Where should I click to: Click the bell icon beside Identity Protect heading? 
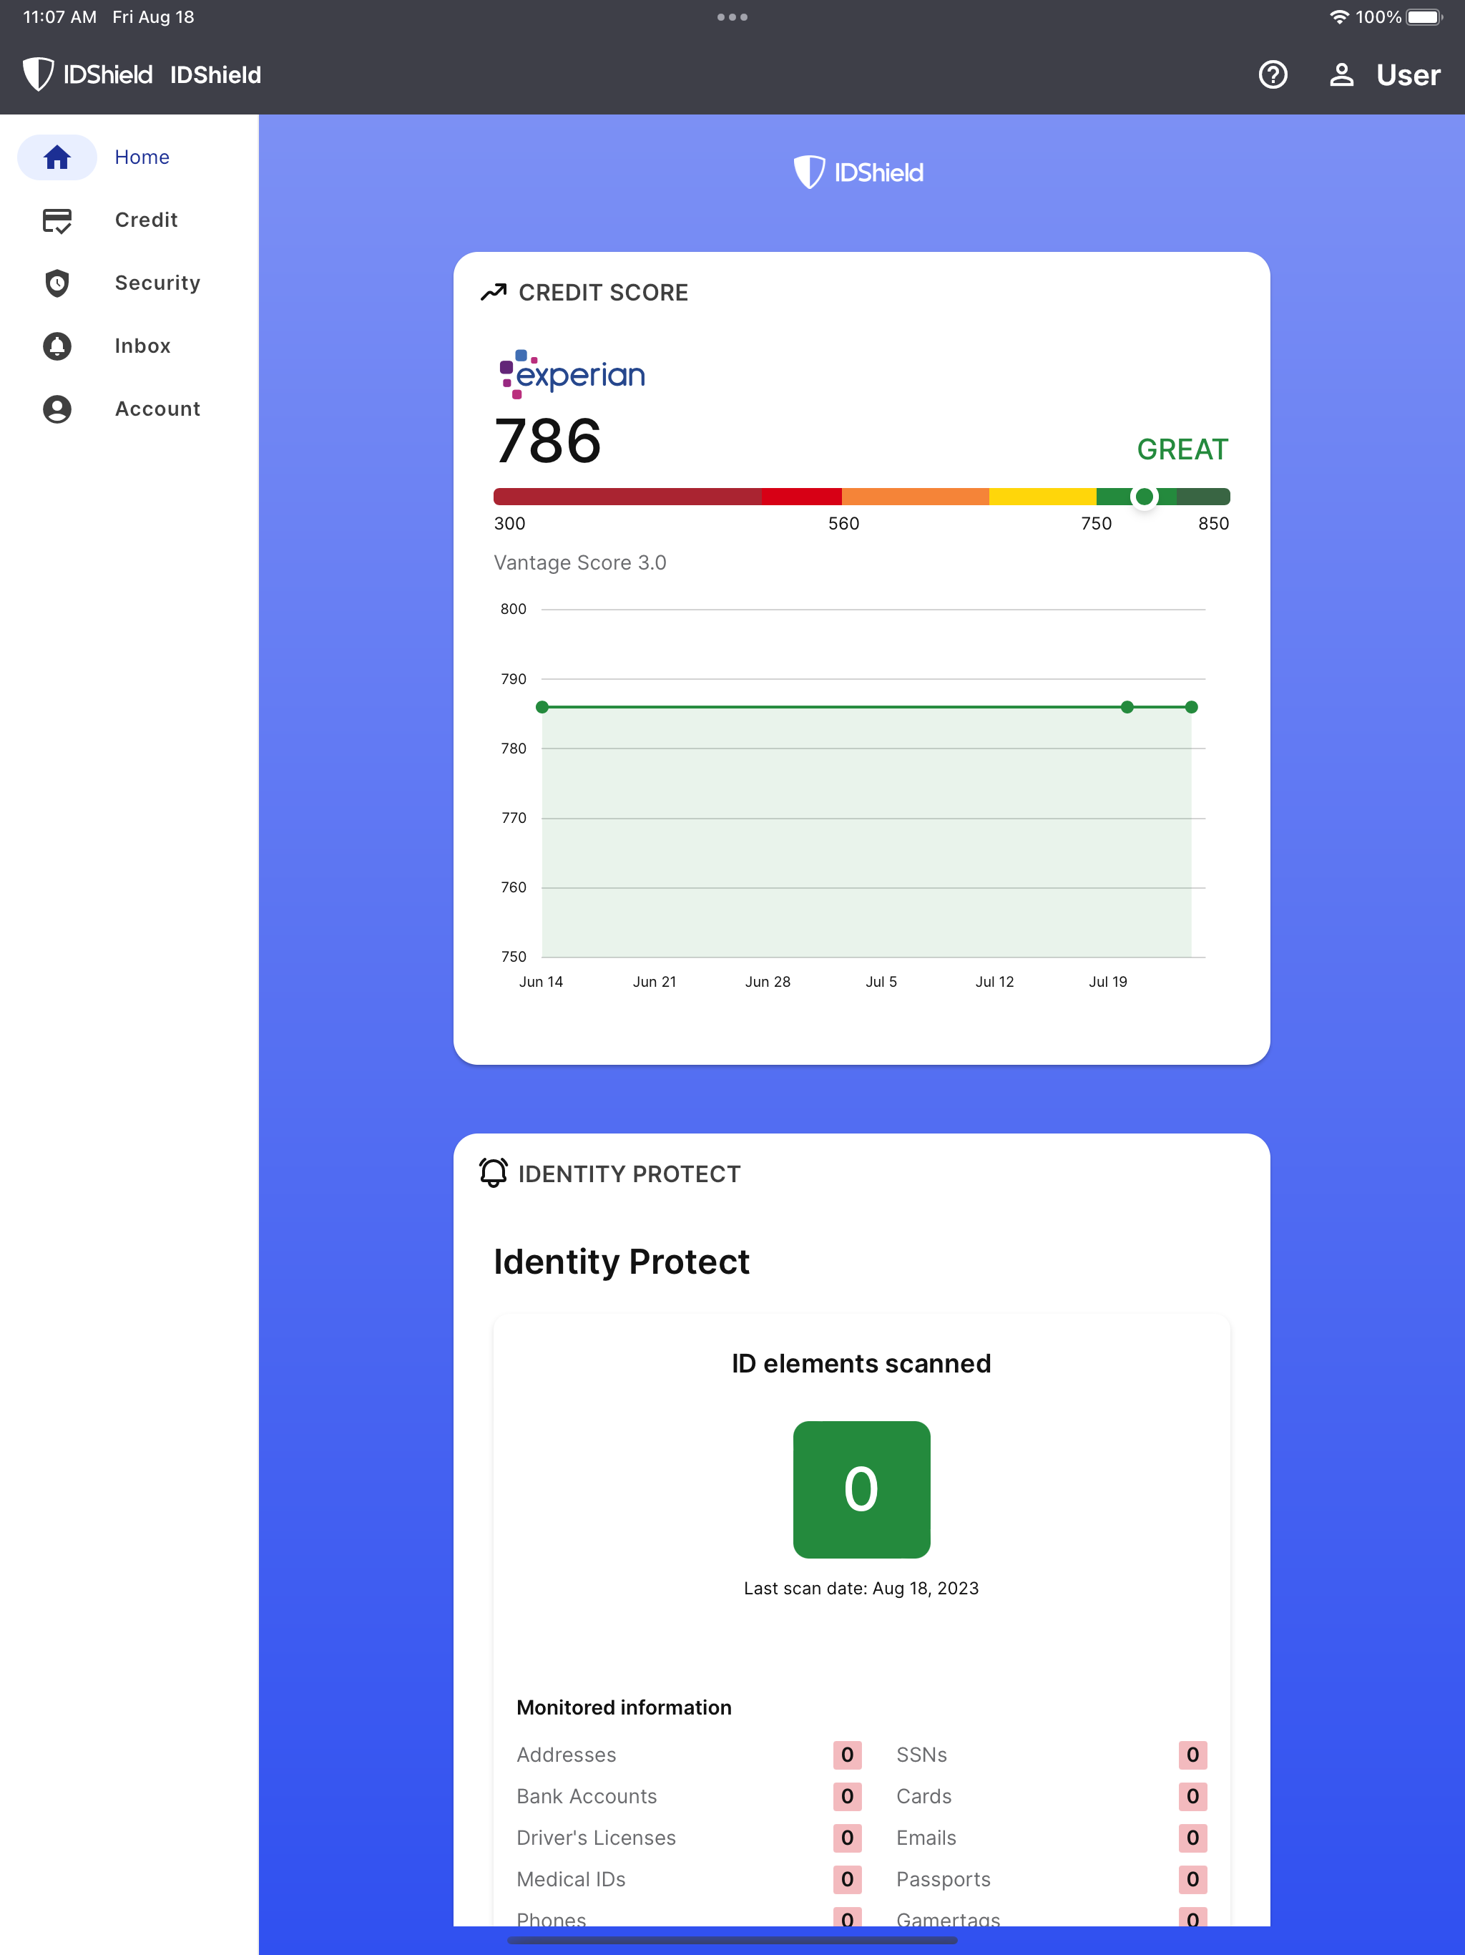tap(493, 1173)
